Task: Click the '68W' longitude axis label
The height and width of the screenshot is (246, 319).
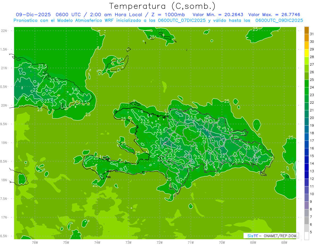Action: pos(284,242)
